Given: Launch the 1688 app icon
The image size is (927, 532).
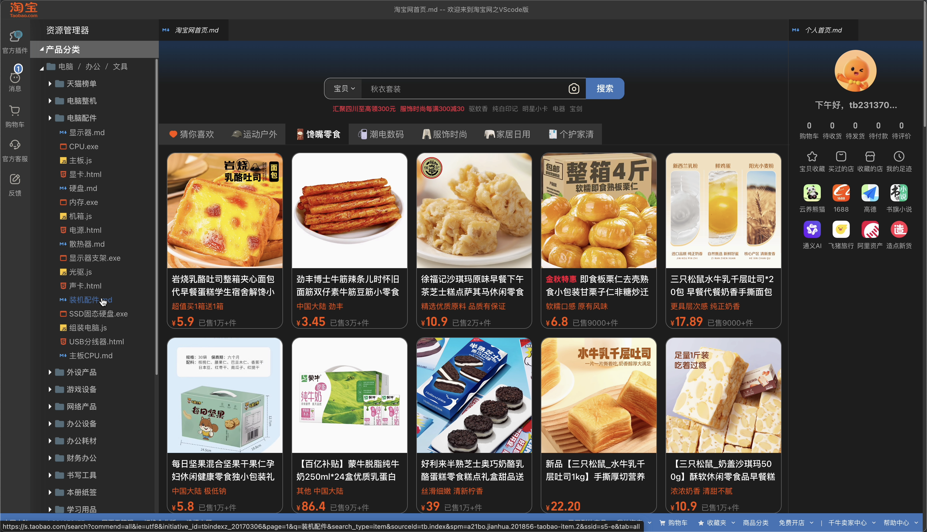Looking at the screenshot, I should (x=841, y=193).
